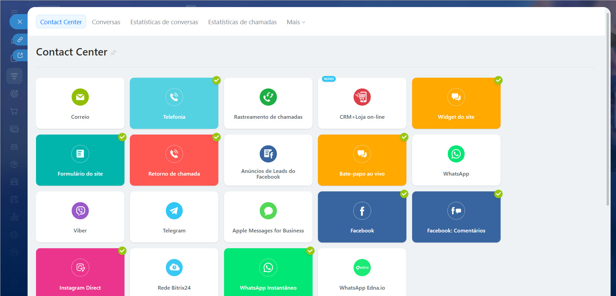
Task: Open Estatísticas de chamadas tab
Action: coord(242,22)
